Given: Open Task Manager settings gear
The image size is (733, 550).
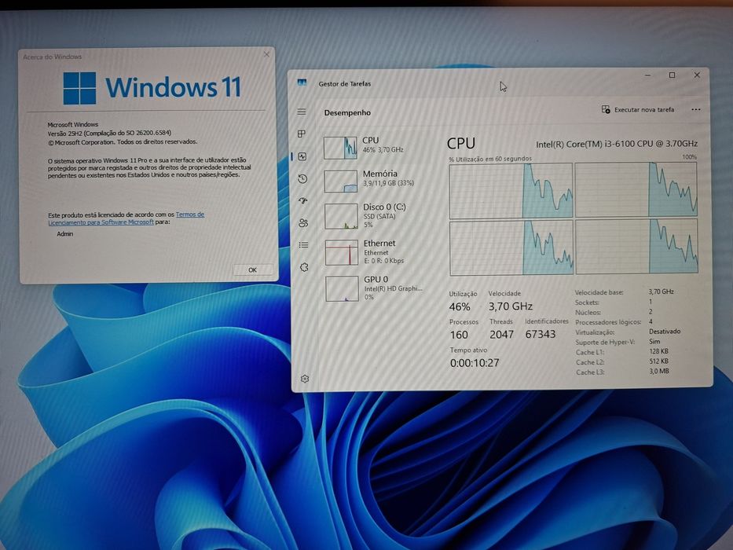Looking at the screenshot, I should (x=305, y=379).
